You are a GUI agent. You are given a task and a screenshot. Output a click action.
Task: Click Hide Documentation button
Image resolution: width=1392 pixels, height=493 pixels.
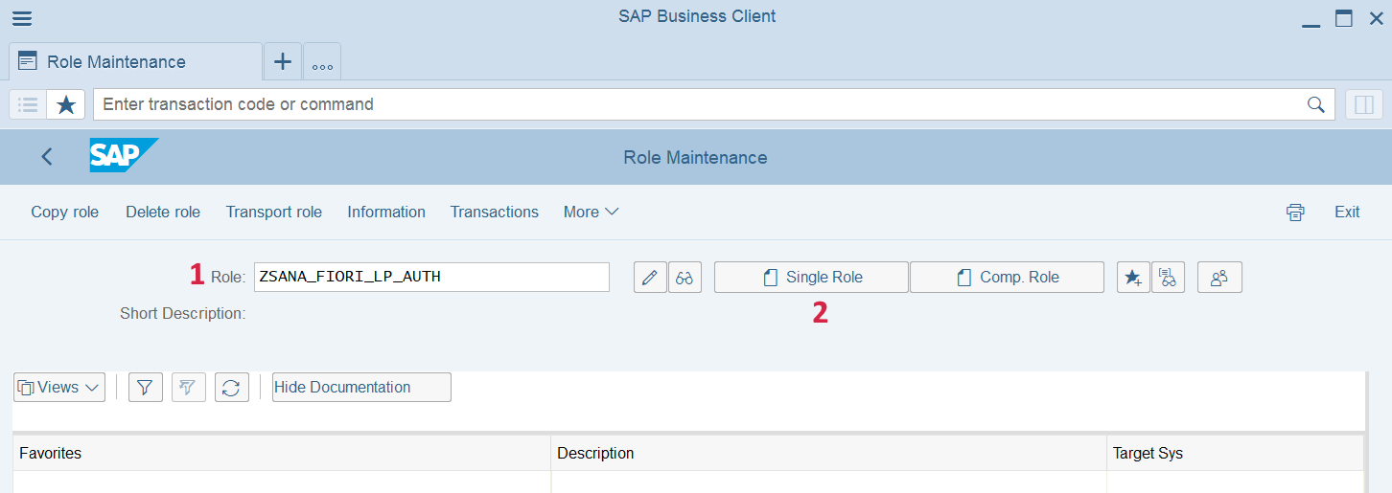point(361,388)
